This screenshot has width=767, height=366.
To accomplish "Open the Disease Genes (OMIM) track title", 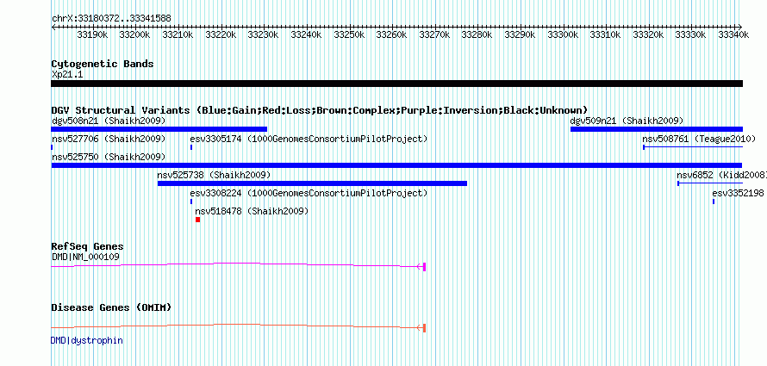I will 111,307.
